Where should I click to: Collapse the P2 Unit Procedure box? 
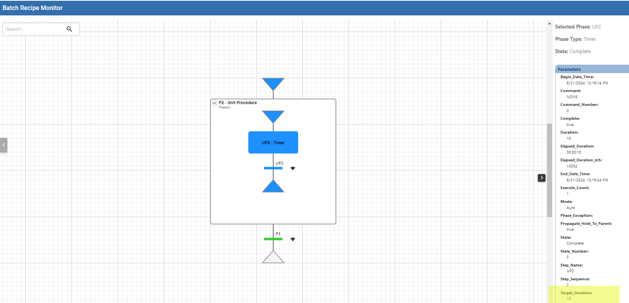pos(215,103)
